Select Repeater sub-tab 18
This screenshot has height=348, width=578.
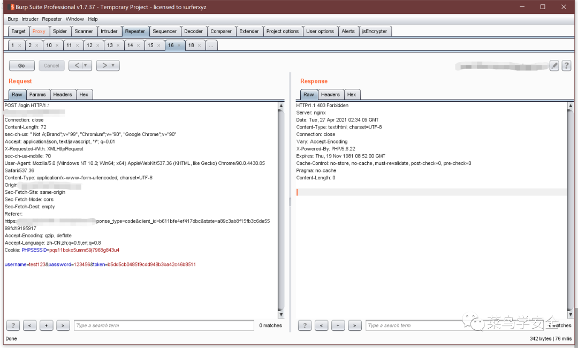point(191,46)
